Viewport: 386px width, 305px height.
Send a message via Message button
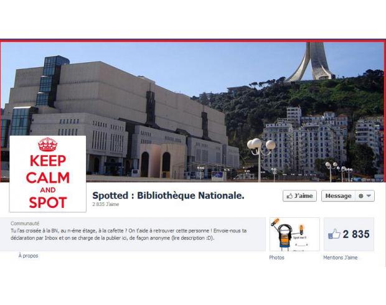click(x=338, y=196)
